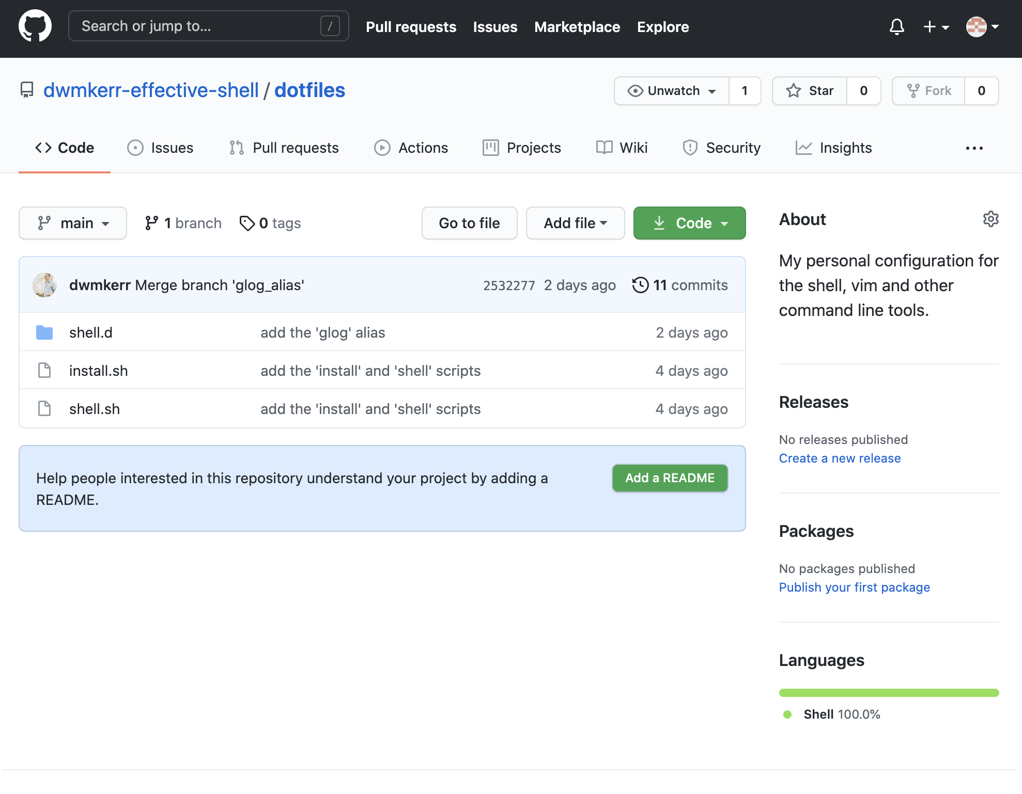Click the shell.d folder icon
1022x794 pixels.
44,332
